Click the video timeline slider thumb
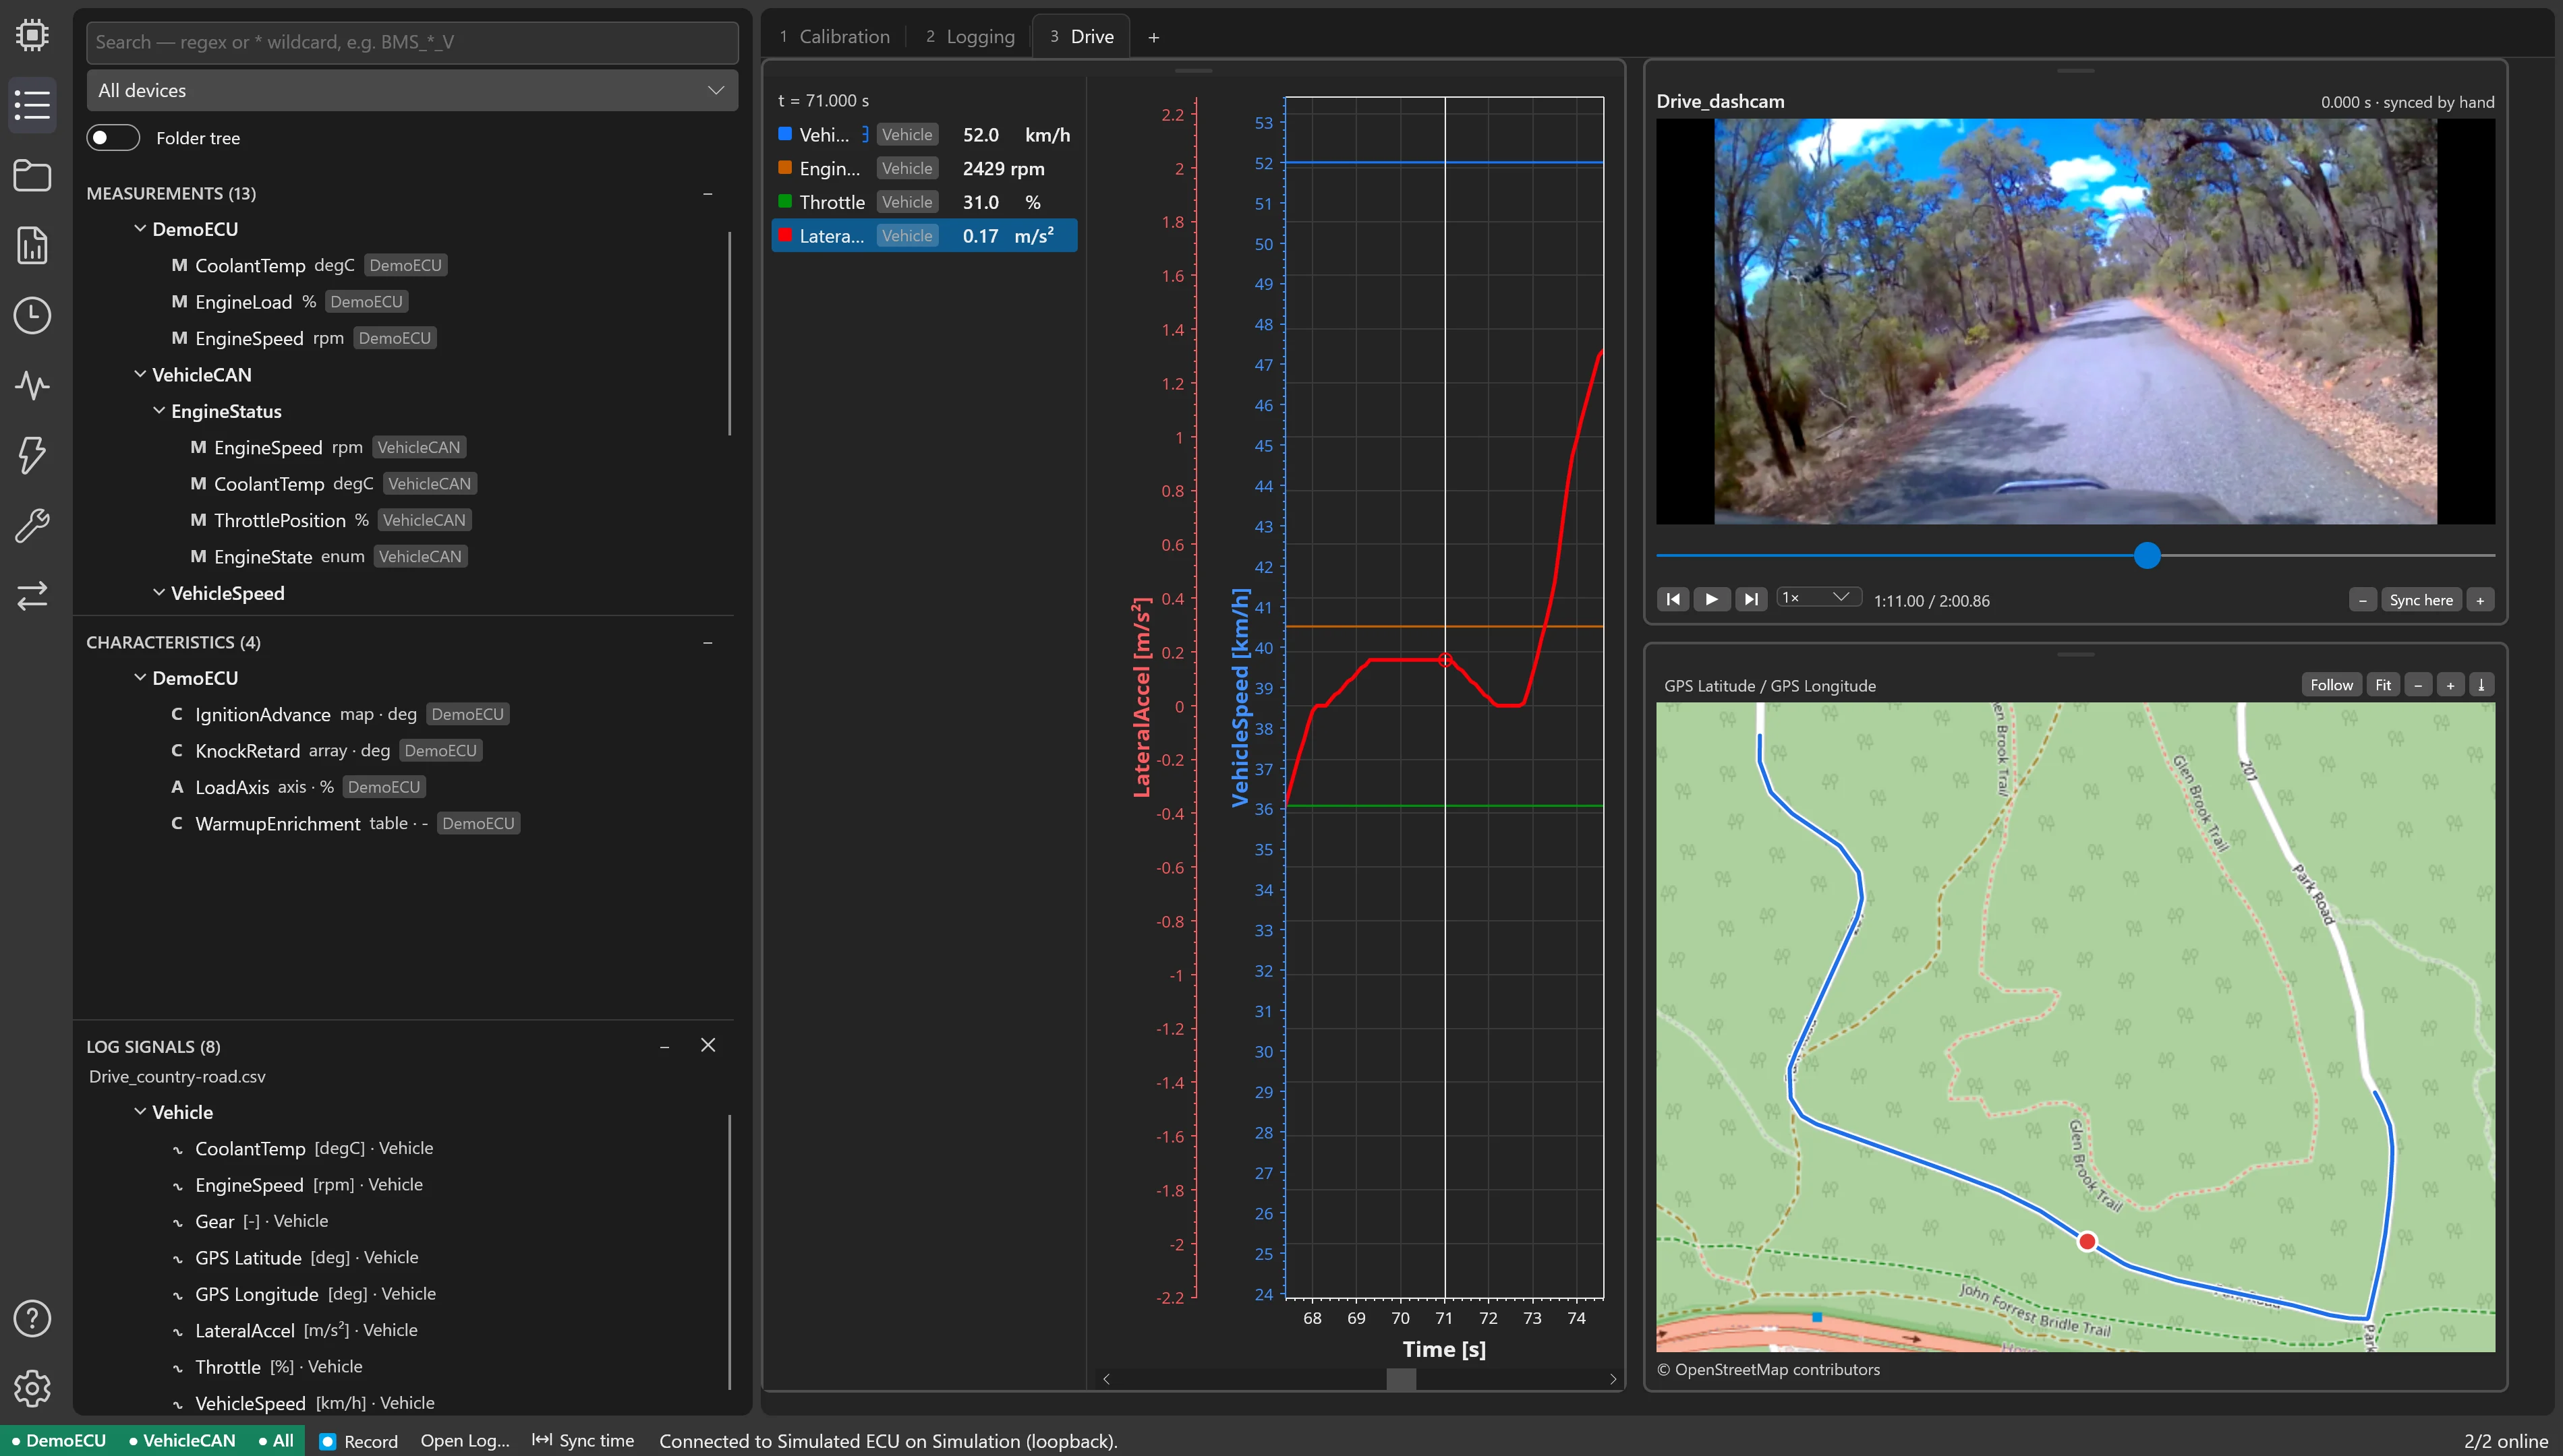Image resolution: width=2563 pixels, height=1456 pixels. (2147, 555)
